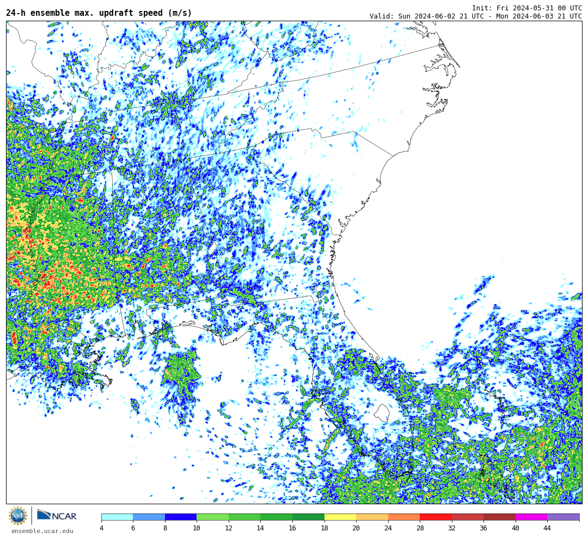Select the 14-16 green color swatch

[x=277, y=517]
